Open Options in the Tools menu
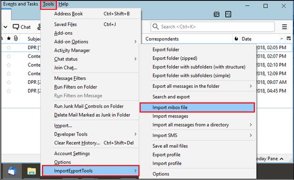This screenshot has height=180, width=294. coord(91,162)
